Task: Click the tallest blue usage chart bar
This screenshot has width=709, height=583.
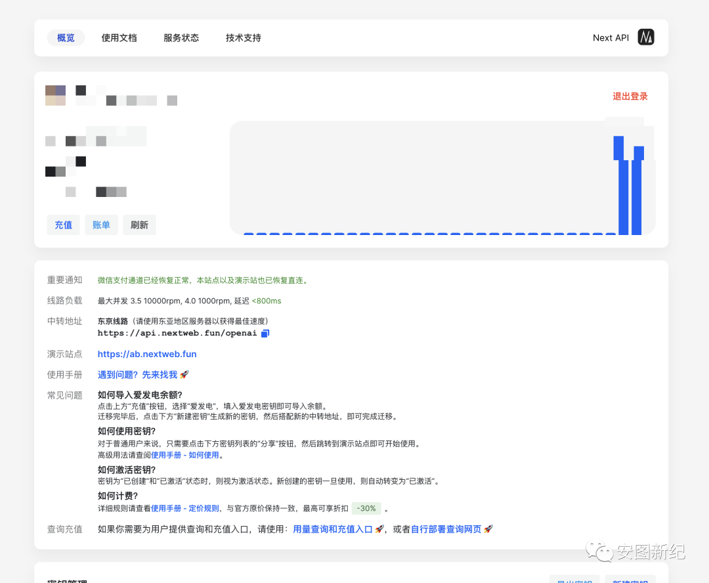Action: click(x=623, y=190)
